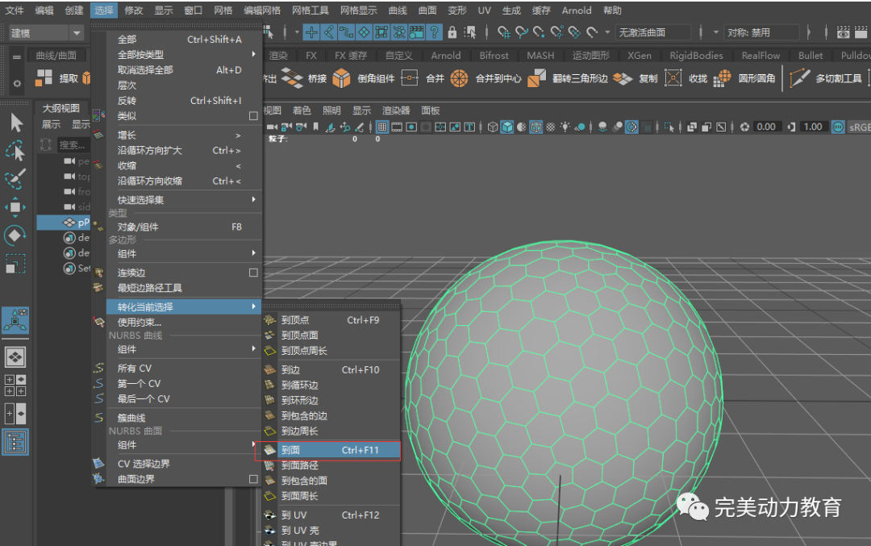Screen dimensions: 871x546
Task: Open option box for 类似 menu item
Action: click(253, 116)
